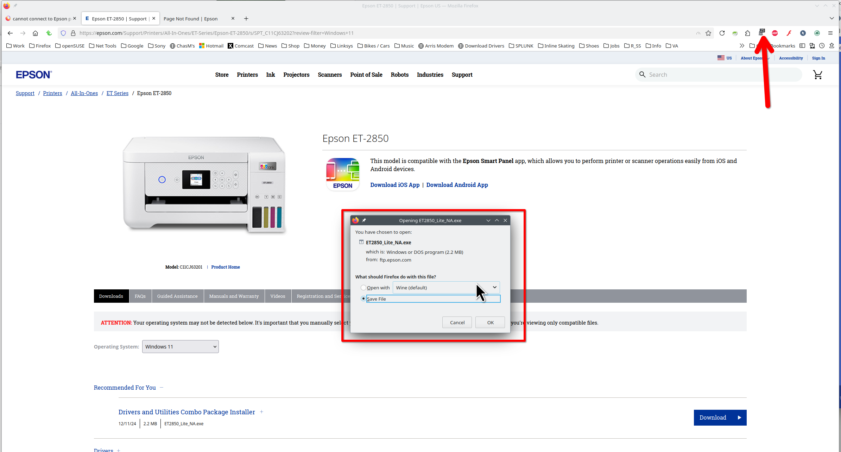Image resolution: width=841 pixels, height=452 pixels.
Task: Open the Support navigation menu
Action: point(462,75)
